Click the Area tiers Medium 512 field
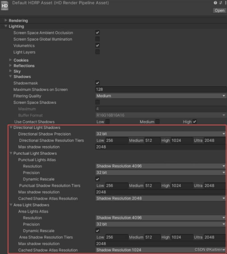The width and height of the screenshot is (227, 254). (x=152, y=237)
